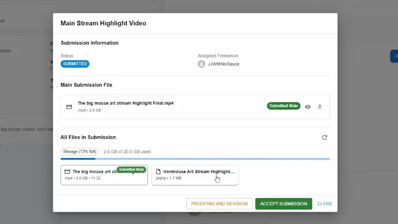The width and height of the screenshot is (398, 224).
Task: Open the Ironmouse Art Stream Highlight prproj card
Action: tap(195, 175)
